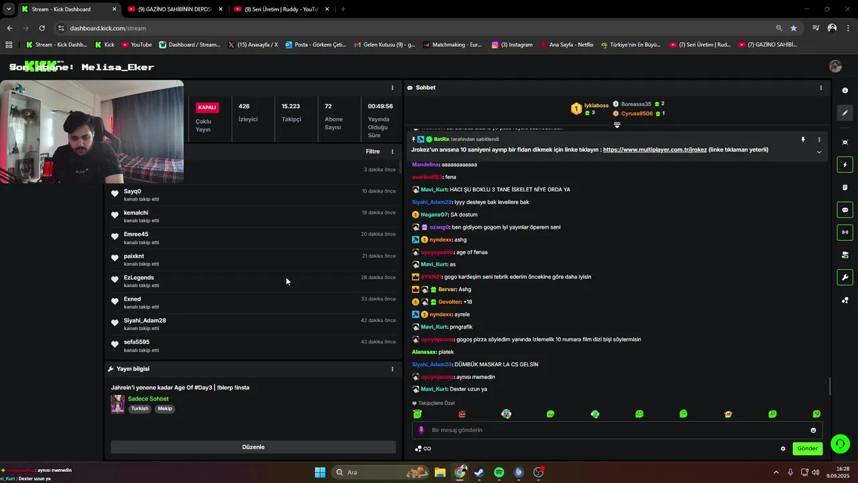The image size is (858, 483).
Task: Select the camera capture icon in sidebar
Action: pos(845,142)
